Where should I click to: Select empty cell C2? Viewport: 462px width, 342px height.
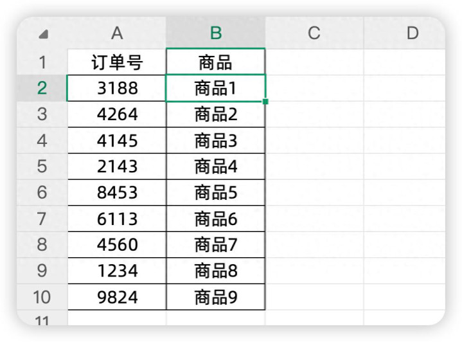pyautogui.click(x=314, y=88)
